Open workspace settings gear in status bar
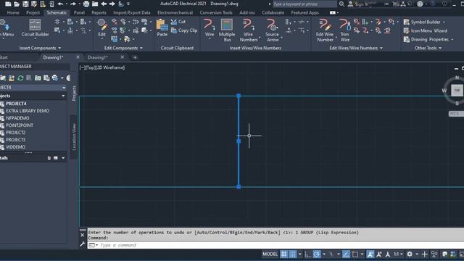 tap(410, 254)
